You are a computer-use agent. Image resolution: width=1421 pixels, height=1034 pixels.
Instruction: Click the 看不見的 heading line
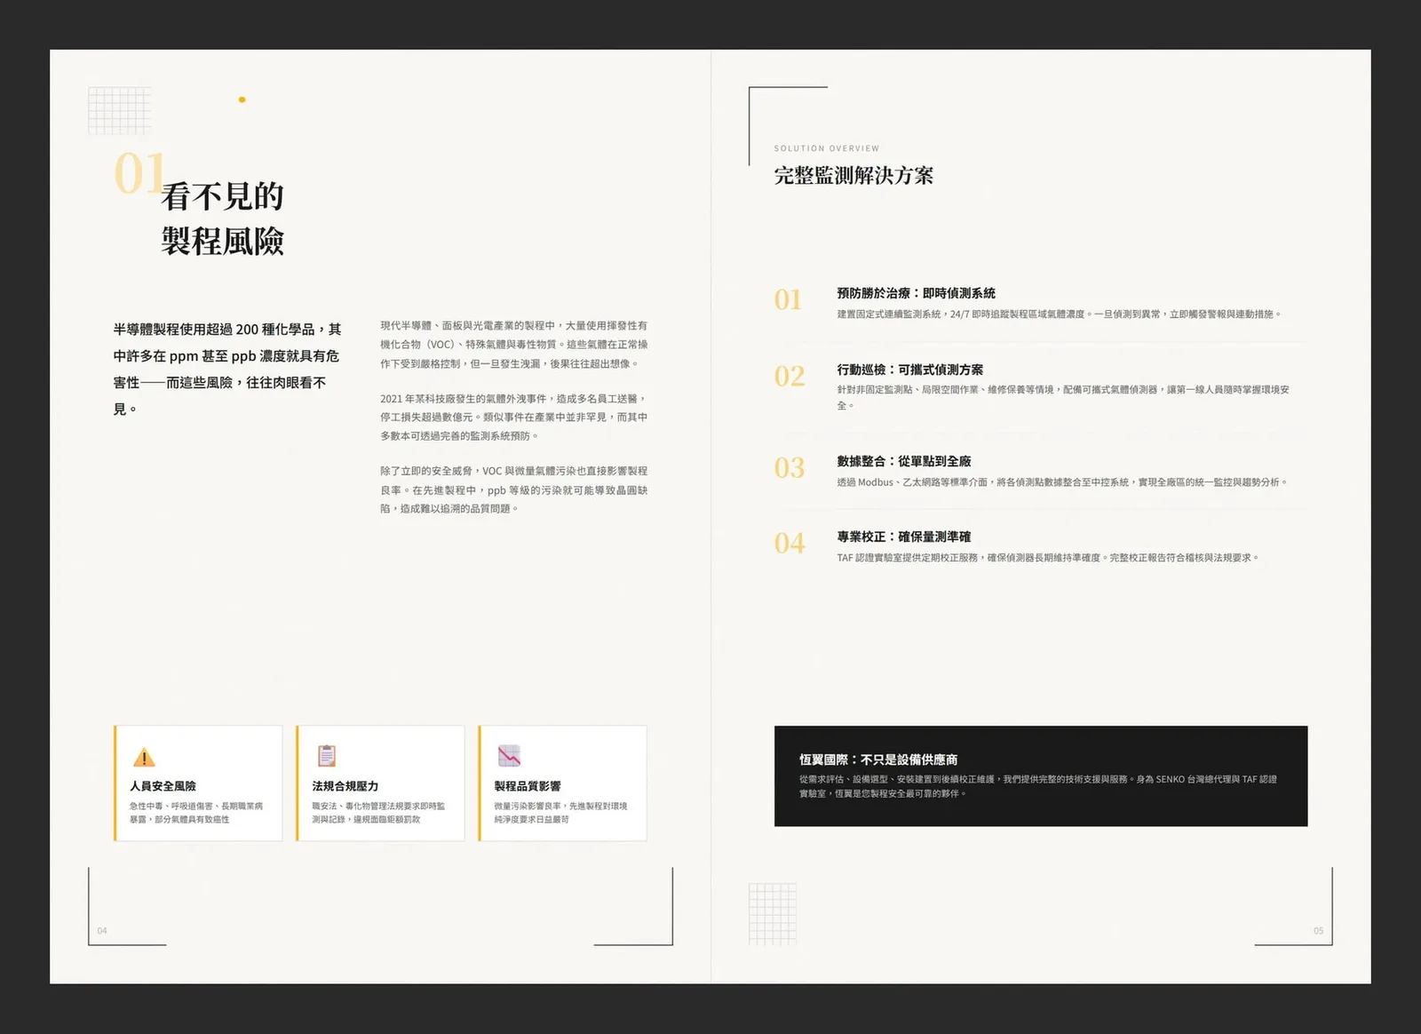pos(222,196)
